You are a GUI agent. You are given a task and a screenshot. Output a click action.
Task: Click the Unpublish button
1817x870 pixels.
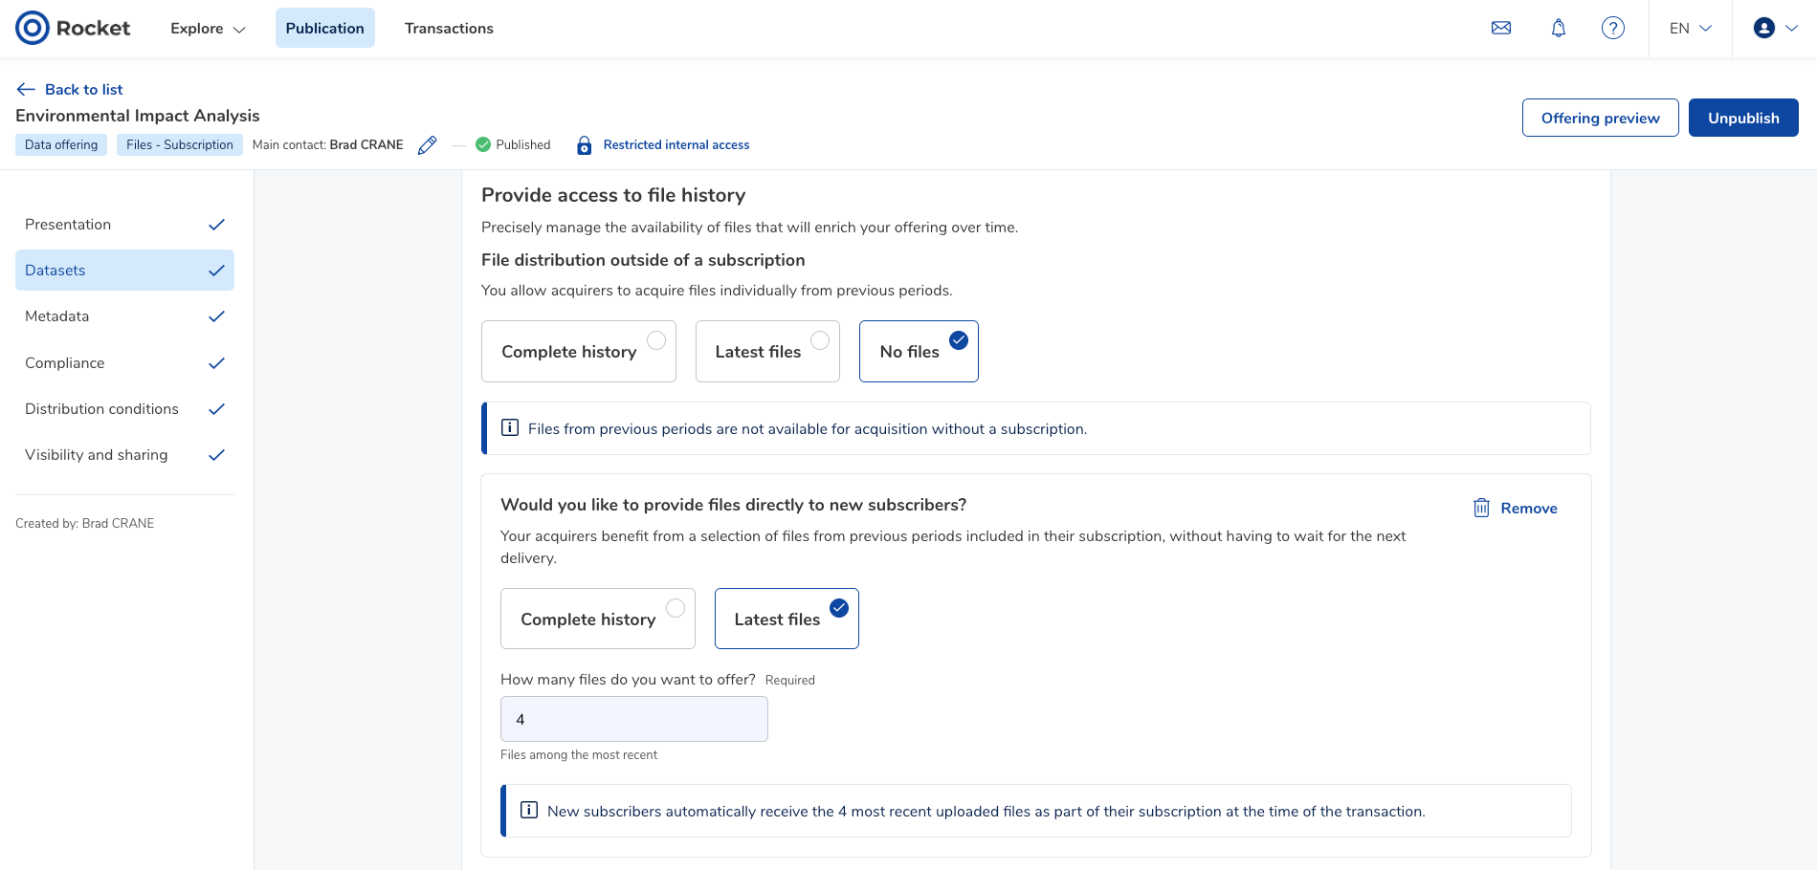tap(1743, 118)
